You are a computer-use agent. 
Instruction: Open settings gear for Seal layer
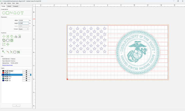26,79
